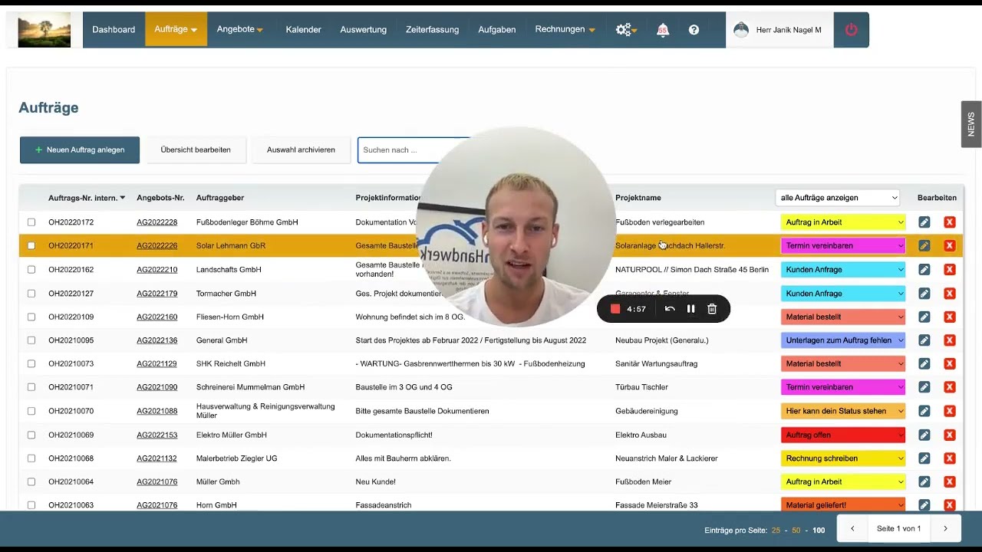Edit the SHK Reichelt GmbH order

pyautogui.click(x=924, y=363)
